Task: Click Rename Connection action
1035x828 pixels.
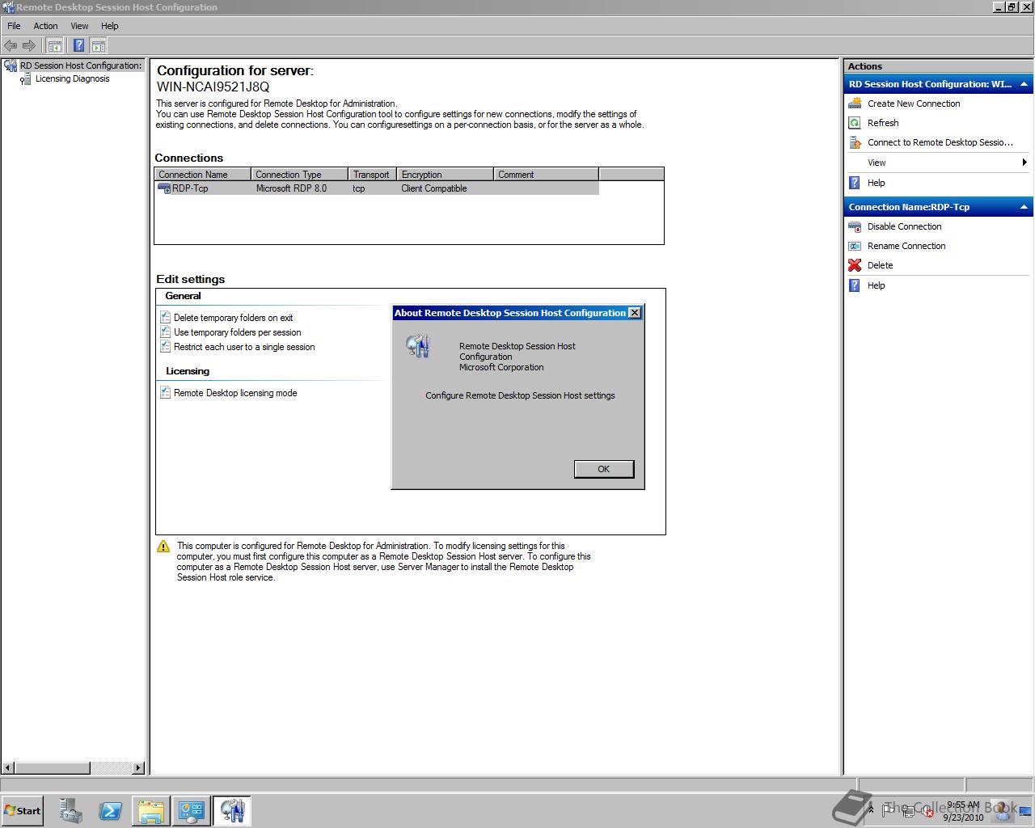Action: pyautogui.click(x=906, y=246)
